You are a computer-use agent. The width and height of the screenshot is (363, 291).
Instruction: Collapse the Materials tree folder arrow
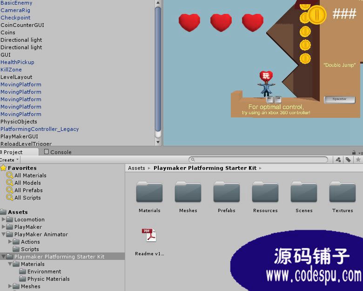point(10,264)
